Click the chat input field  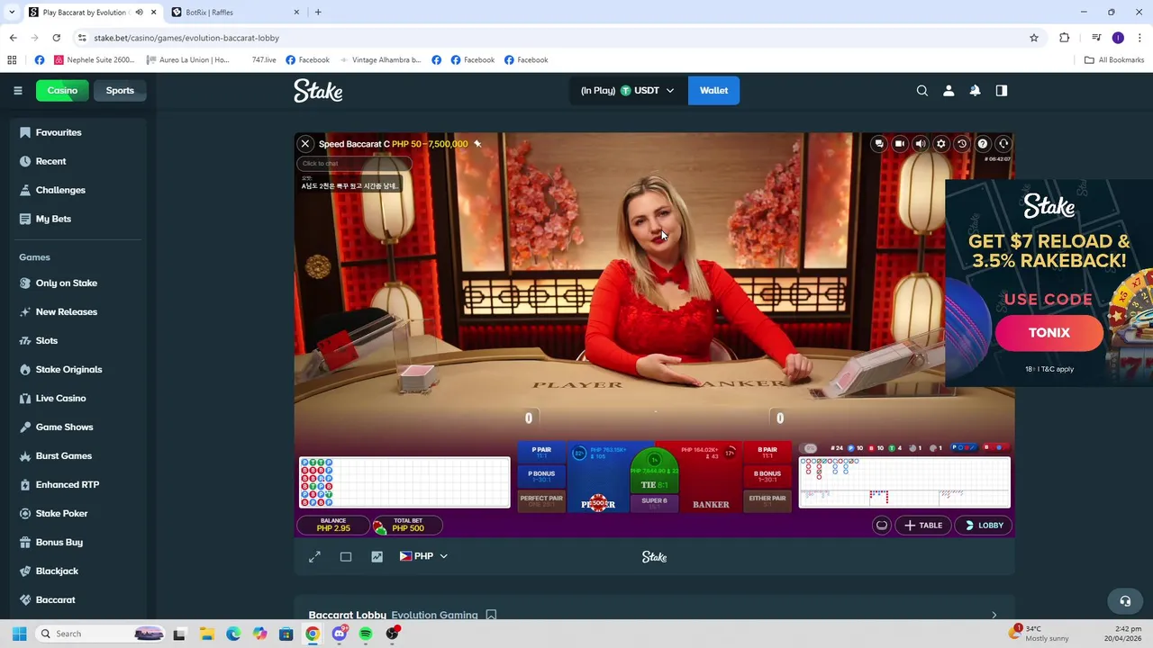tap(354, 163)
